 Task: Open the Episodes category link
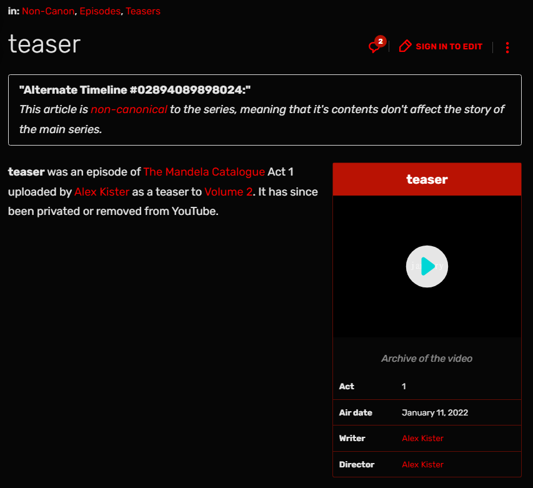tap(100, 11)
